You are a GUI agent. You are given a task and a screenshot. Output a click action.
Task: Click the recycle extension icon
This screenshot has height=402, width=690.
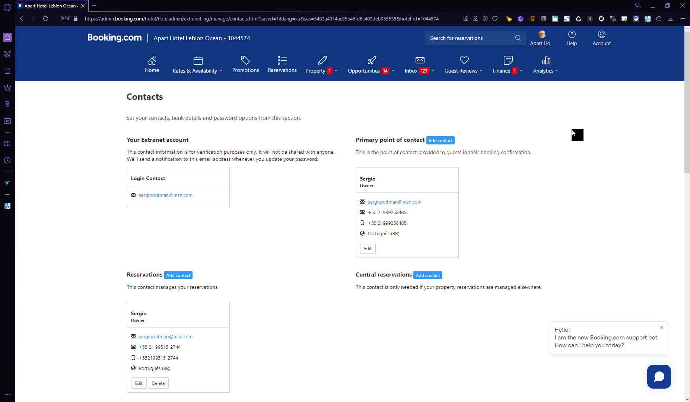[578, 19]
